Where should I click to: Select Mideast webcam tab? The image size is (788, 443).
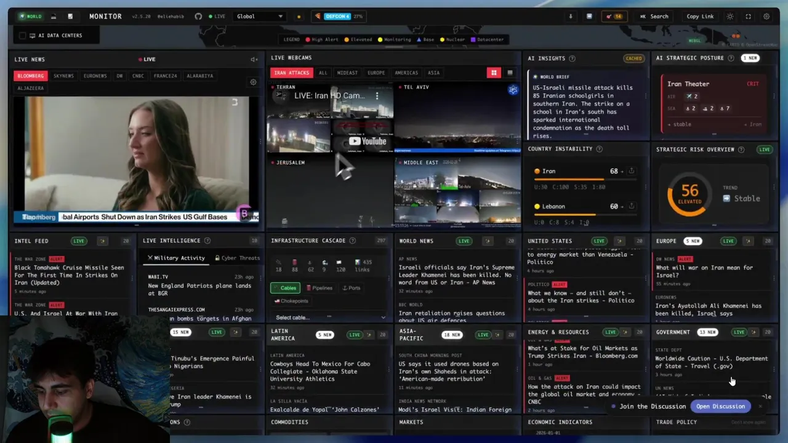tap(347, 73)
